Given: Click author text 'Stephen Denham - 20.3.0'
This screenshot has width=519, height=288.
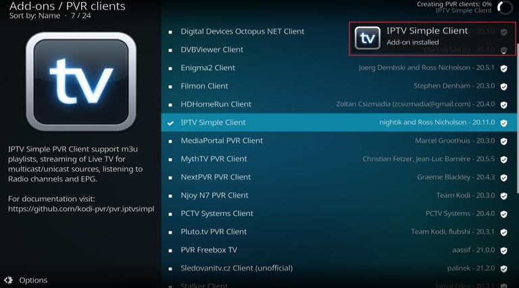Looking at the screenshot, I should click(454, 86).
